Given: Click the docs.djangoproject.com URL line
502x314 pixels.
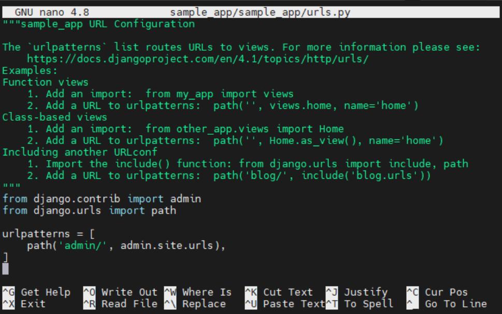Looking at the screenshot, I should 197,59.
